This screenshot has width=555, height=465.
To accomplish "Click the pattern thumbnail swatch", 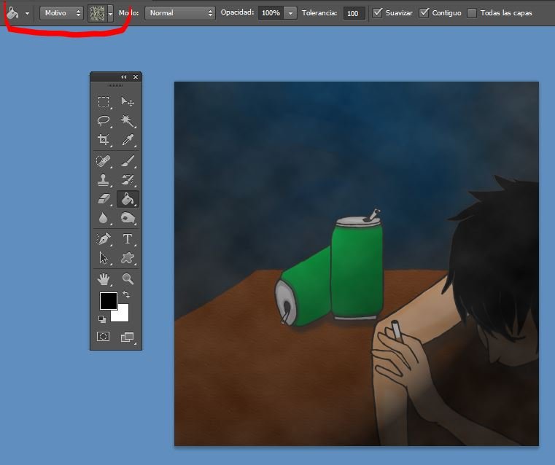I will (97, 13).
